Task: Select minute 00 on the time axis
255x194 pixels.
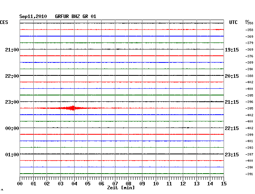Action: tap(20, 184)
